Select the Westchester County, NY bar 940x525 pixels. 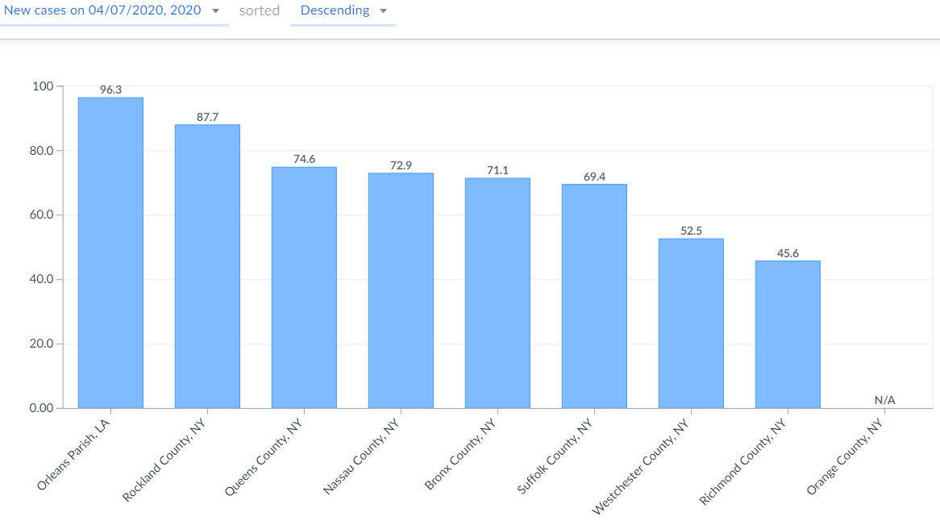click(x=691, y=323)
